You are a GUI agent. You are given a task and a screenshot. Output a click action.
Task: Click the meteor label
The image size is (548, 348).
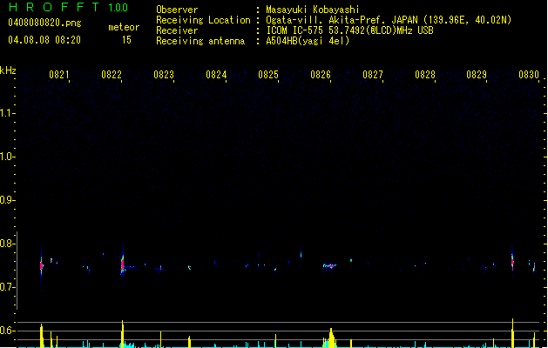pos(124,27)
